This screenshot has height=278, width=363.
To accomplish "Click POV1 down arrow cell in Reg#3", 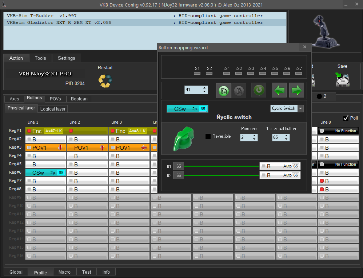I will [x=45, y=148].
